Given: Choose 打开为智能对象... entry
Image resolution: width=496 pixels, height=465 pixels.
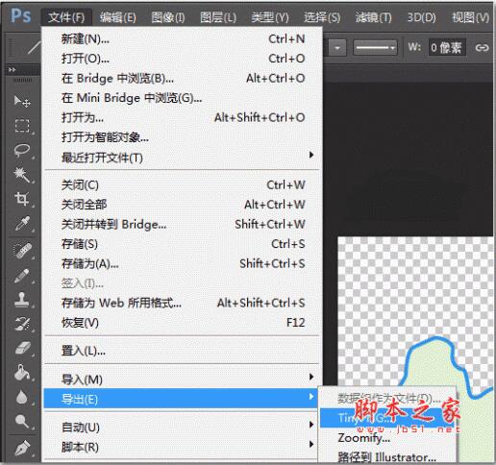Looking at the screenshot, I should 183,137.
